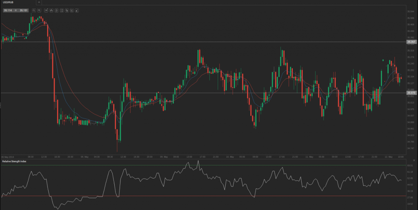Click the 35.151 ask price
The width and height of the screenshot is (418, 210).
click(23, 10)
